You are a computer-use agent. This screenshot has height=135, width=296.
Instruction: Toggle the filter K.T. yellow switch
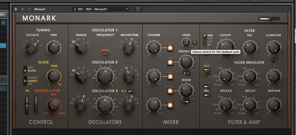207,70
